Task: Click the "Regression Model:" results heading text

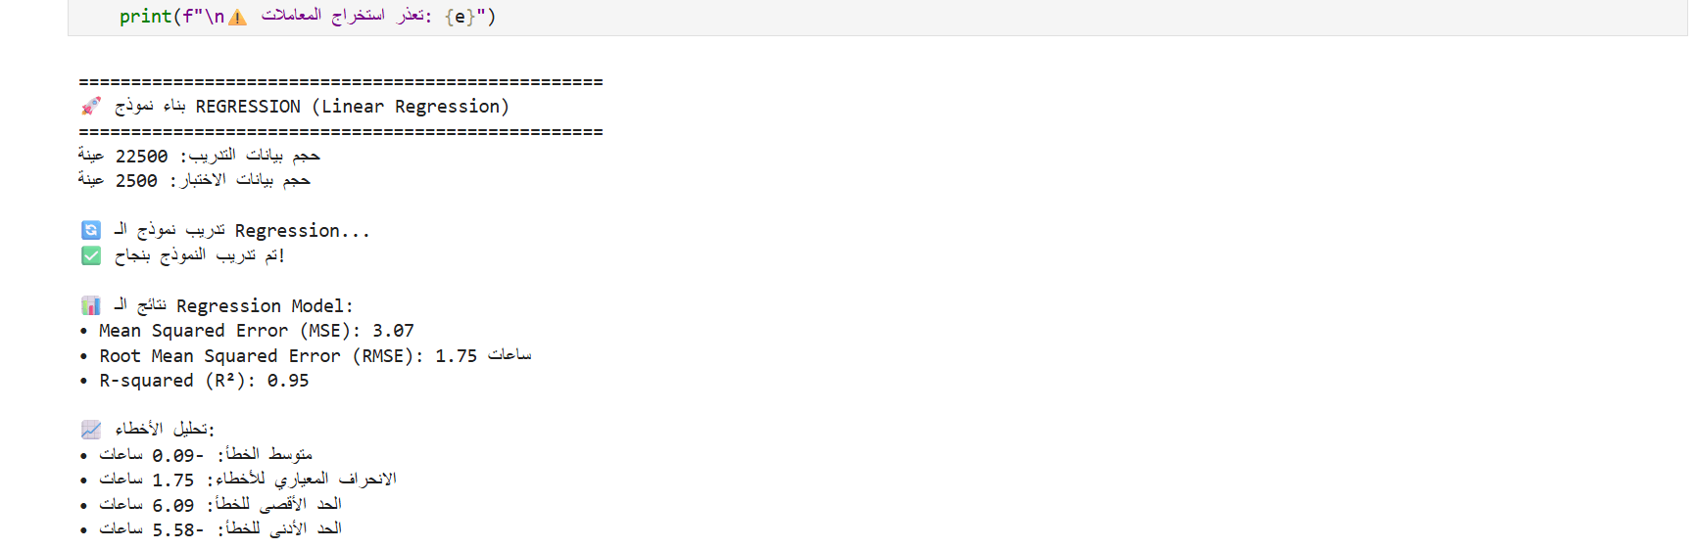Action: 265,306
